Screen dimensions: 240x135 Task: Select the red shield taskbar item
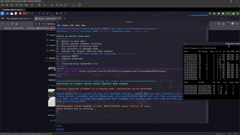click(61, 13)
